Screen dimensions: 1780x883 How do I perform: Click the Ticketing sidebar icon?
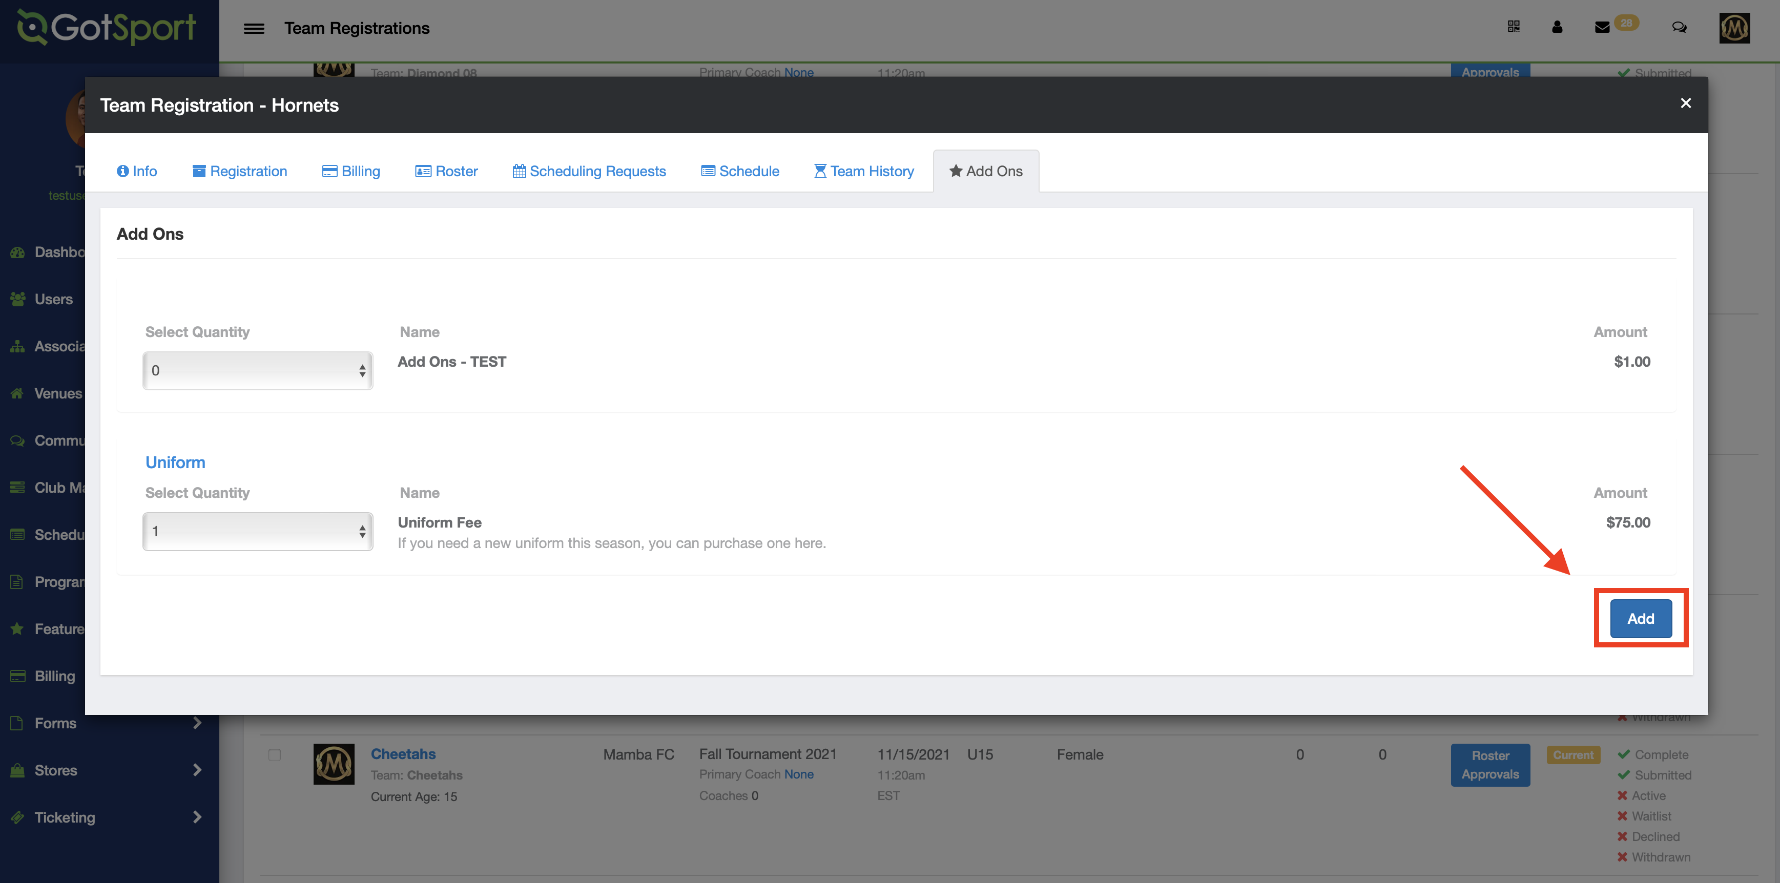tap(17, 817)
